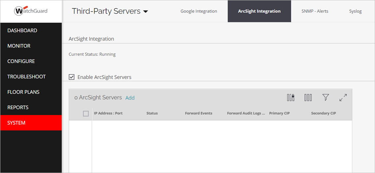Open REPORTS in the sidebar
375x173 pixels.
(31, 107)
